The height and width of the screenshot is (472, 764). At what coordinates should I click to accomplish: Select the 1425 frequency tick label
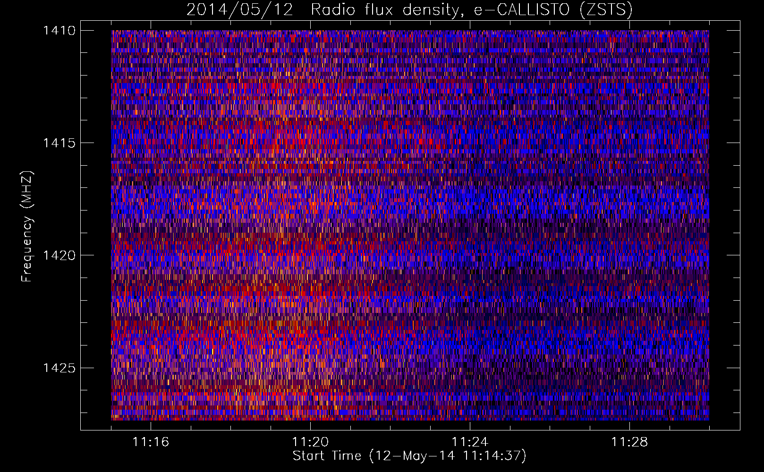[x=59, y=368]
